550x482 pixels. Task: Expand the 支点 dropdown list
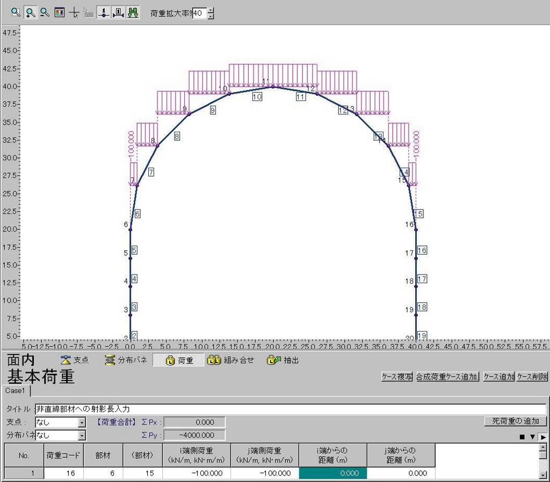point(82,422)
